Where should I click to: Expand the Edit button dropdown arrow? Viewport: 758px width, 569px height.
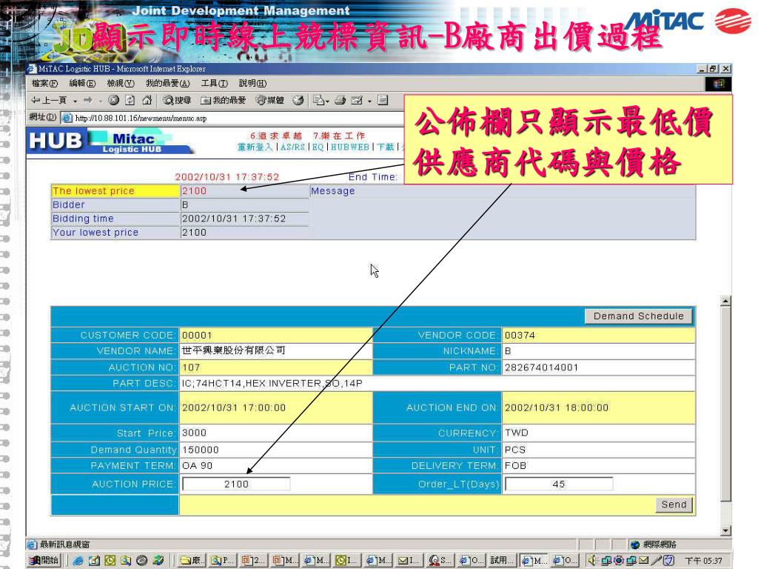point(369,101)
